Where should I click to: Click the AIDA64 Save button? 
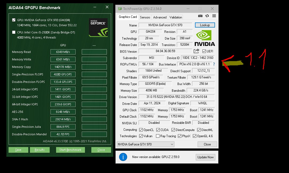[18, 150]
